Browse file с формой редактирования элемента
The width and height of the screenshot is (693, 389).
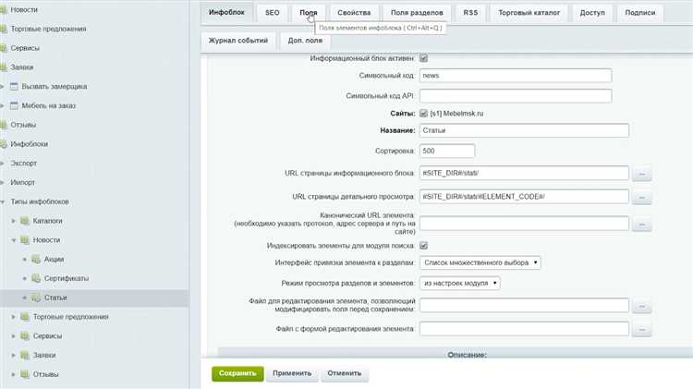pos(642,329)
